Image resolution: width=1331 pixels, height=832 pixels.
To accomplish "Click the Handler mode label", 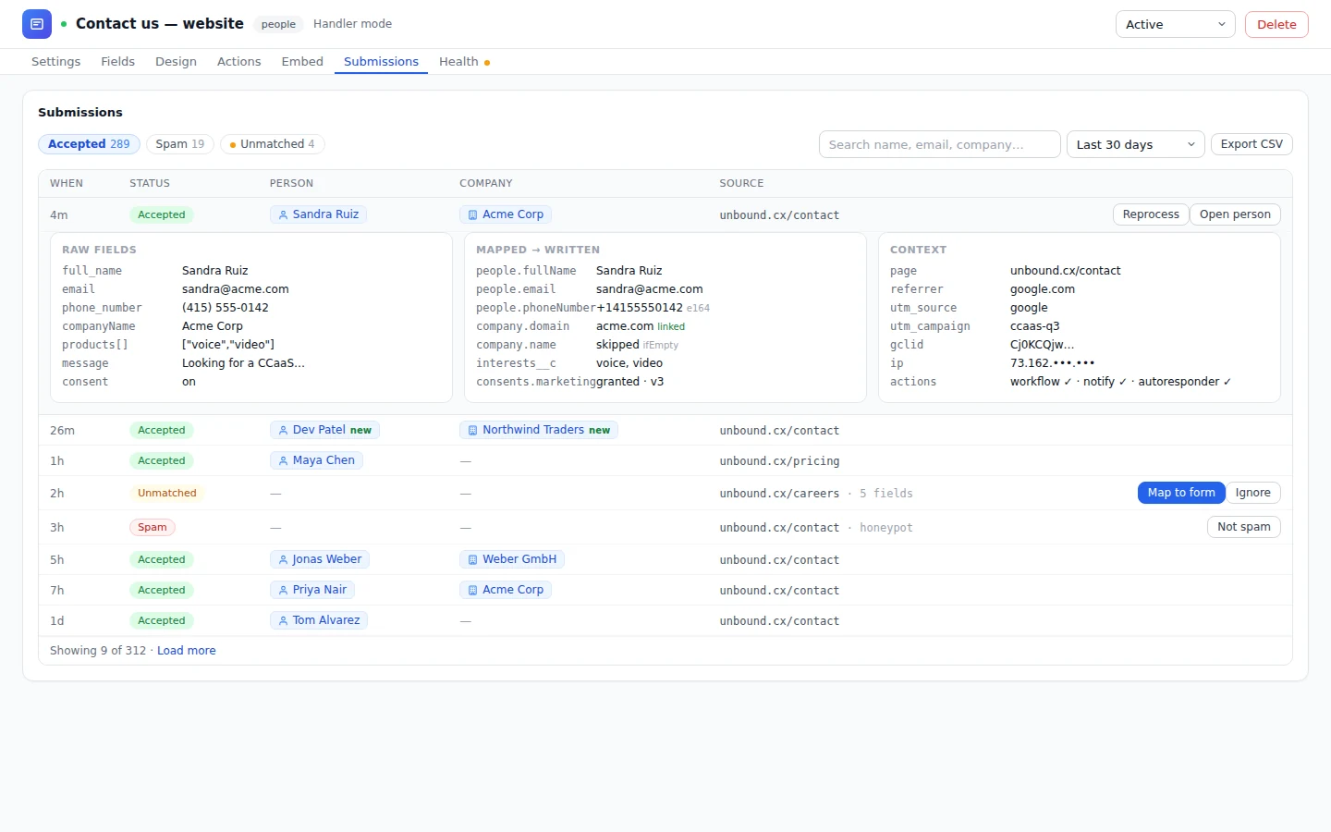I will click(x=352, y=24).
